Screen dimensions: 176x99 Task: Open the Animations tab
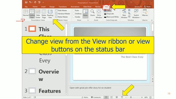75,7
